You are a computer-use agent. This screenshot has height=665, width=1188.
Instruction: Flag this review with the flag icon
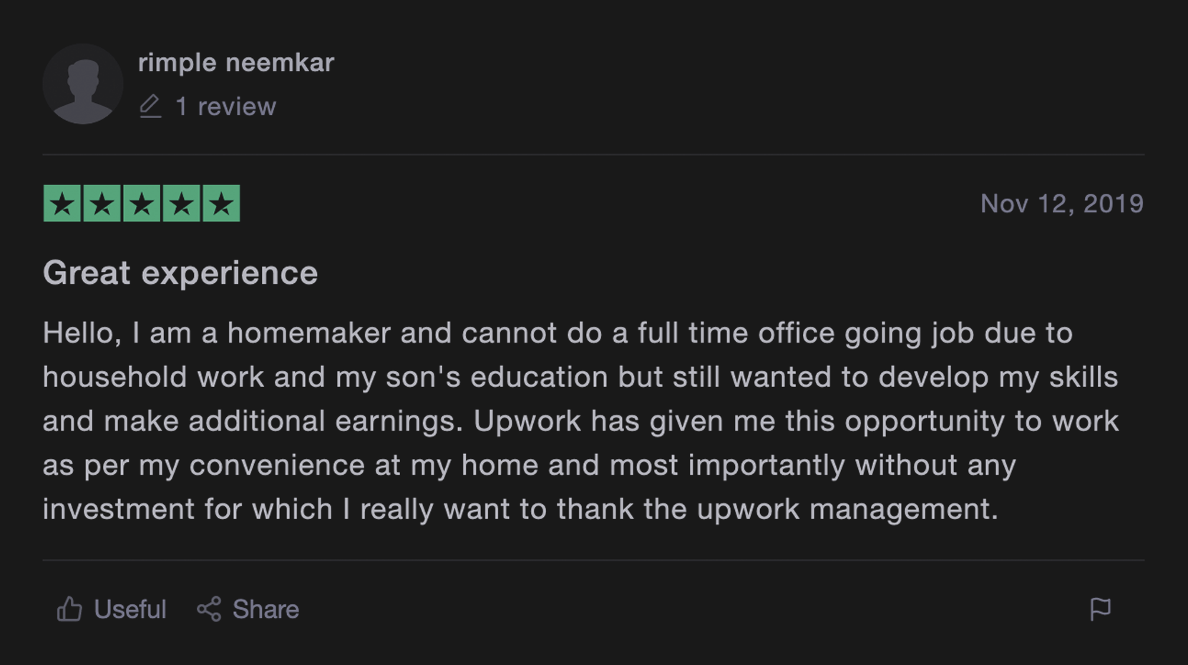1100,609
